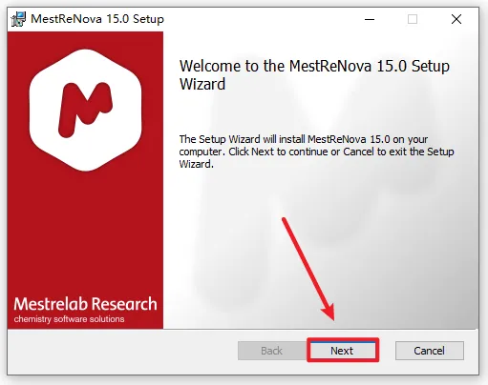Click the greyed-out Back button

point(271,351)
